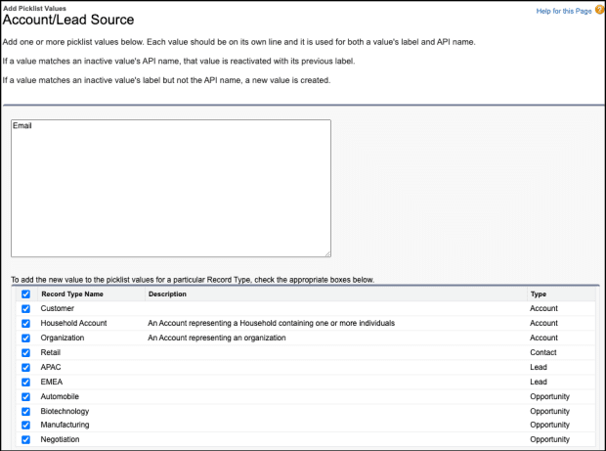
Task: Click the 'An Account representing an organization' description
Action: [x=216, y=338]
